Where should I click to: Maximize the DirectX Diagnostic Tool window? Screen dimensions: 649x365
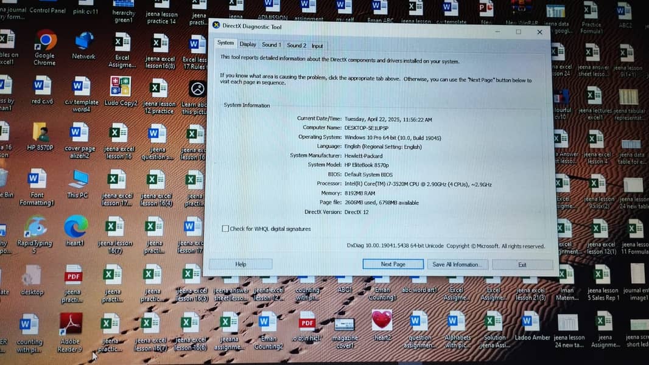point(518,32)
